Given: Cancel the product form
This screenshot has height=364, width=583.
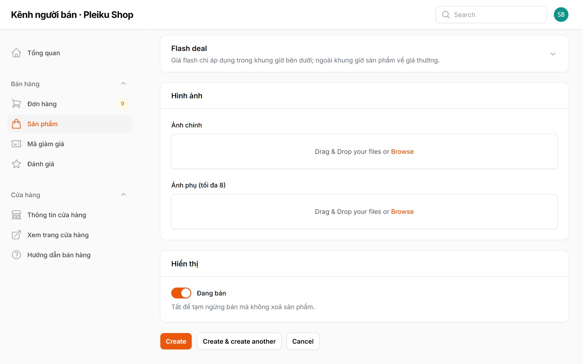Looking at the screenshot, I should tap(303, 341).
